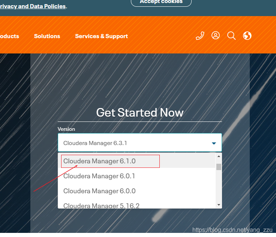This screenshot has height=237, width=276.
Task: Select Cloudera Manager 6.0.1 option
Action: 136,176
